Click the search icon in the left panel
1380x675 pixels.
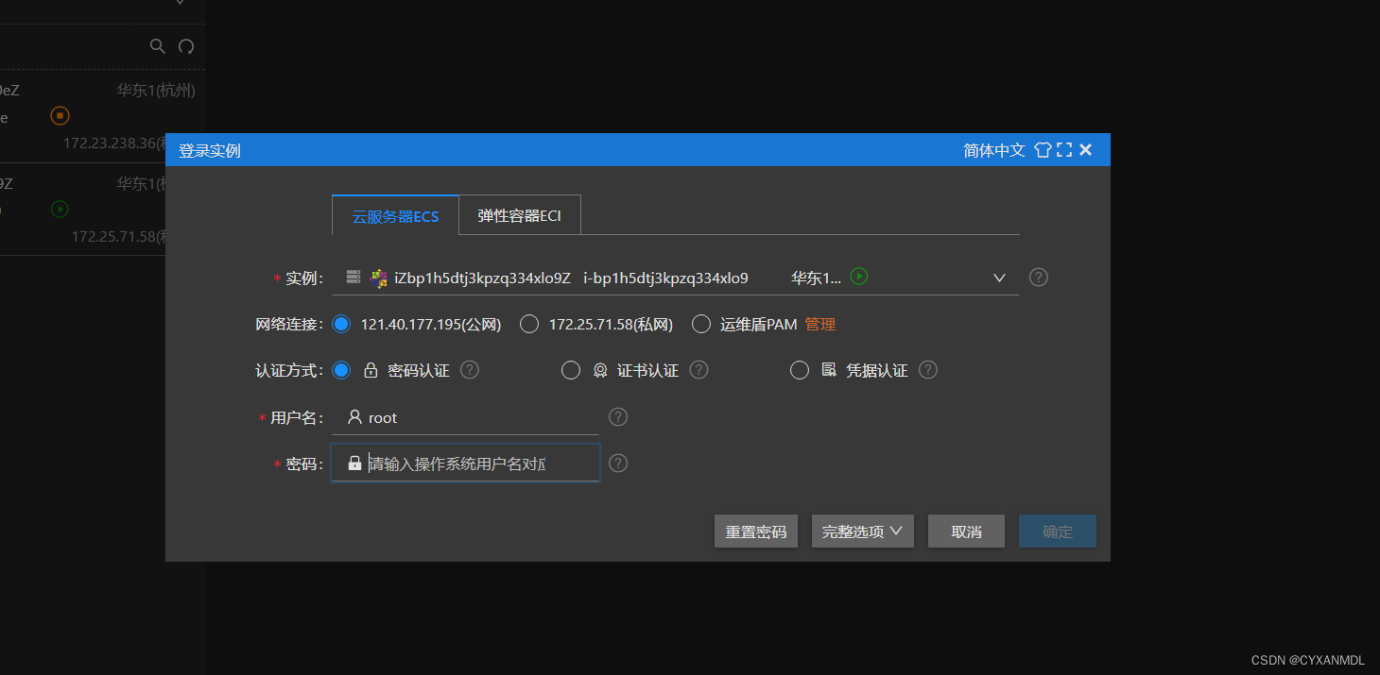coord(158,45)
